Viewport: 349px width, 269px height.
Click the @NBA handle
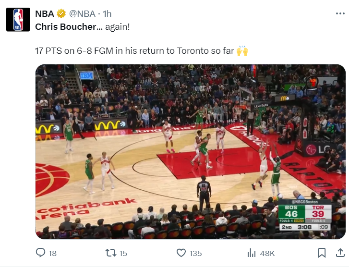83,13
